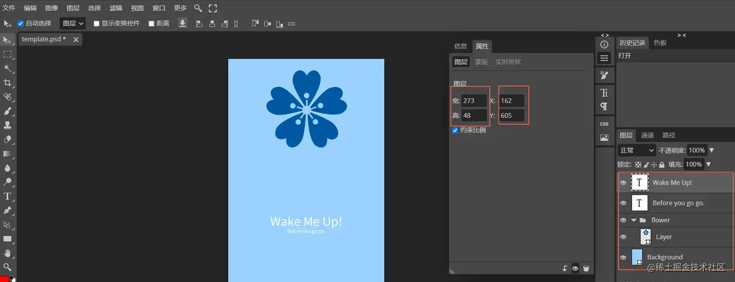735x282 pixels.
Task: Select the Eraser tool
Action: pyautogui.click(x=7, y=140)
